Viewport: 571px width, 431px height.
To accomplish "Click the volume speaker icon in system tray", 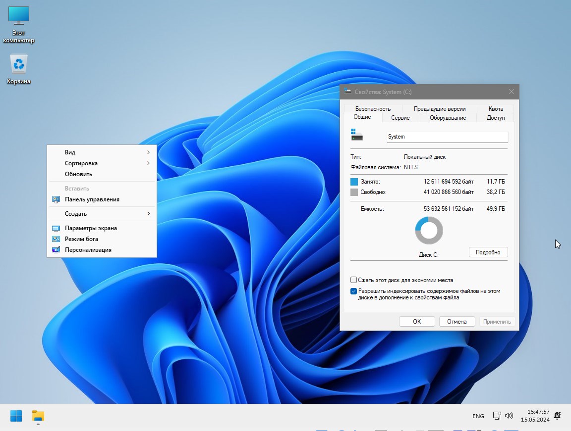I will coord(509,416).
